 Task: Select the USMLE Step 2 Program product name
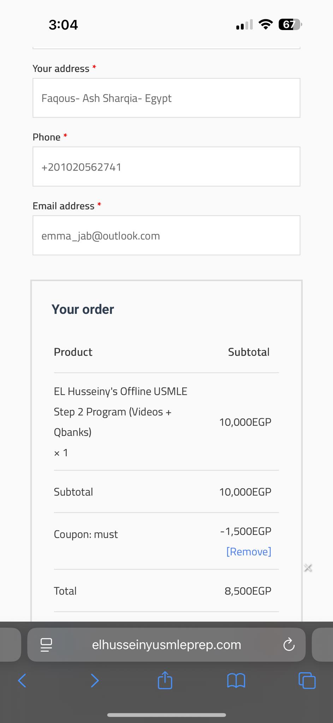[x=120, y=412]
